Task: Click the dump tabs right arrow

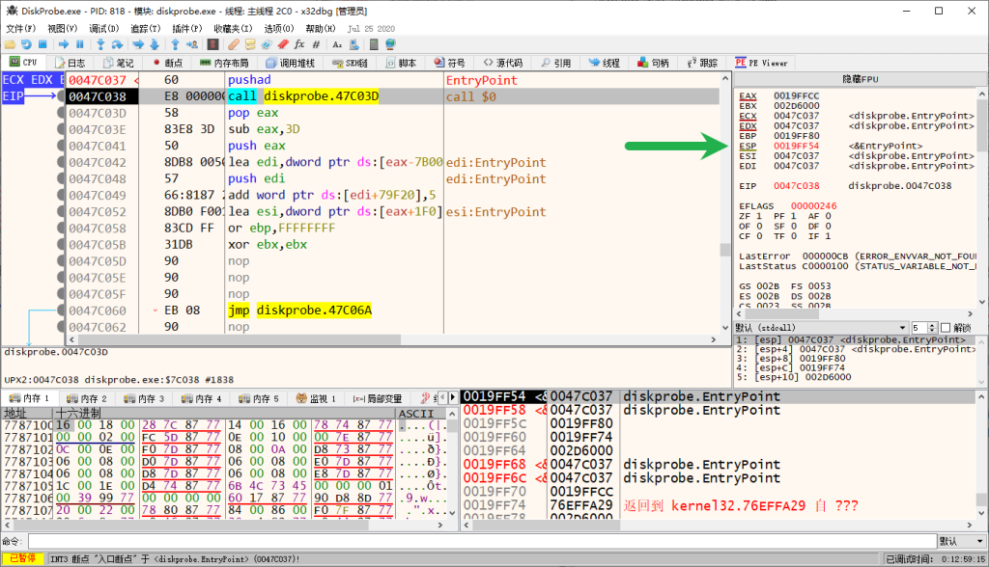Action: pyautogui.click(x=452, y=397)
